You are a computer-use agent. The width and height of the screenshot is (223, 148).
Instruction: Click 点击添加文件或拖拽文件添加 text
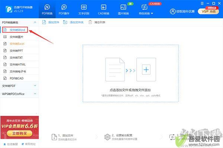(x=130, y=90)
